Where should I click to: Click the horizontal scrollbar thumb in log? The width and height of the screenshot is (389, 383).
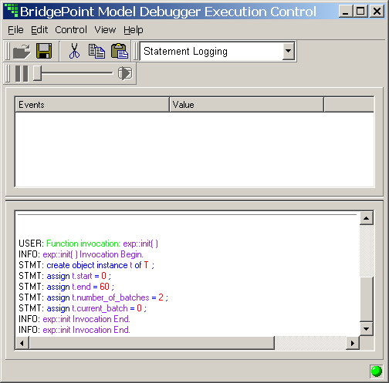click(152, 343)
